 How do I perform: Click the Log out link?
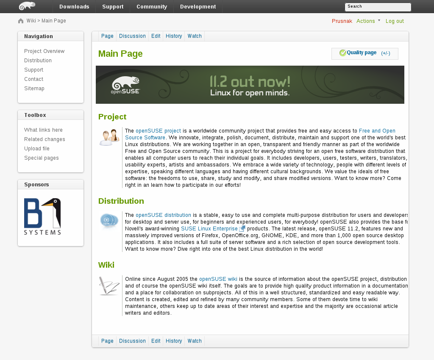pos(395,21)
